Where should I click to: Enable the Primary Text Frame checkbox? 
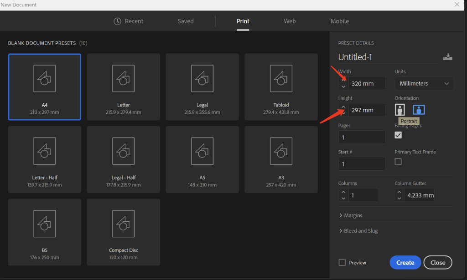point(398,162)
